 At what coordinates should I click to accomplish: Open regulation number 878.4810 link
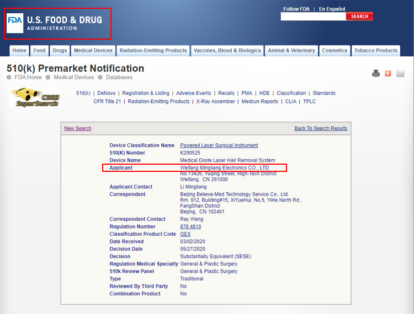pos(190,226)
